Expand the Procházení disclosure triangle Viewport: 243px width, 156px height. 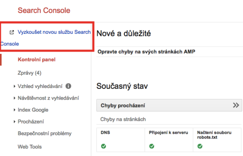click(14, 122)
